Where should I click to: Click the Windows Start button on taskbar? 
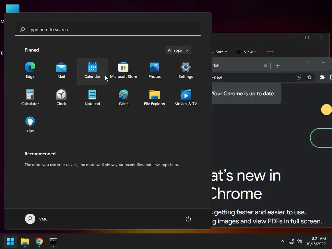point(10,241)
